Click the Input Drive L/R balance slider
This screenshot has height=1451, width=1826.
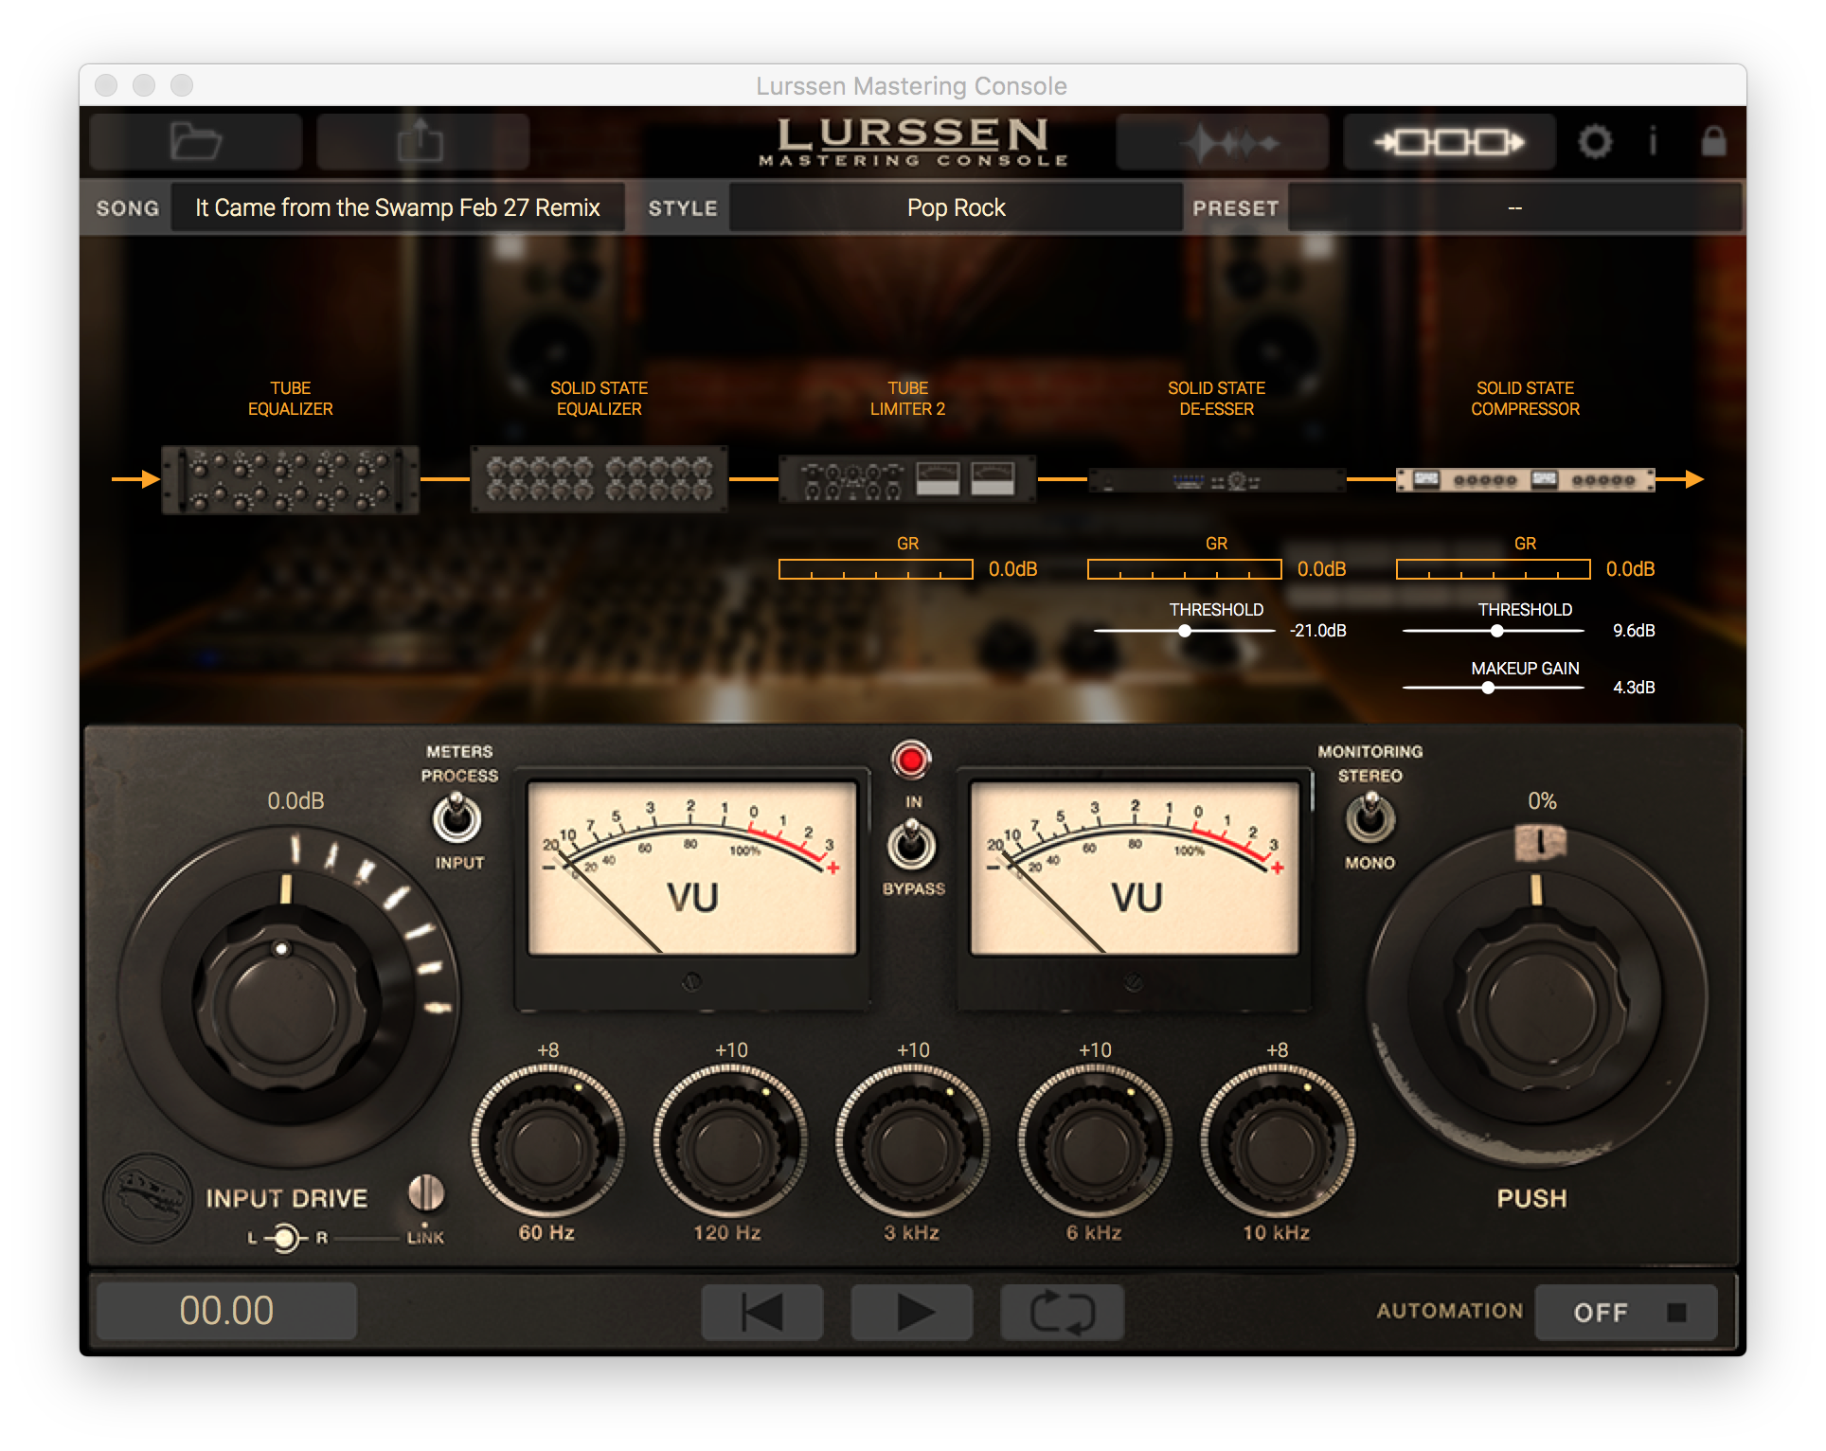[285, 1238]
